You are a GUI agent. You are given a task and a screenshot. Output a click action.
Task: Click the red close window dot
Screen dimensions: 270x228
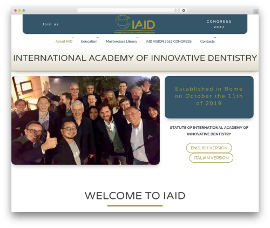(16, 10)
